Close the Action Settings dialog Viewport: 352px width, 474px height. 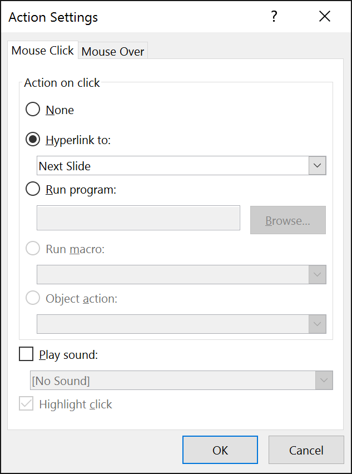(325, 17)
